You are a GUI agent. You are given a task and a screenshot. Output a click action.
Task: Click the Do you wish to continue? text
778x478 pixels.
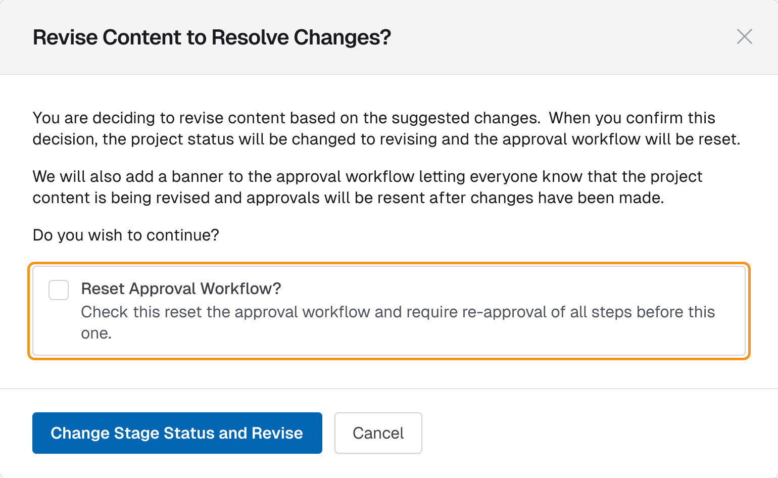tap(126, 235)
